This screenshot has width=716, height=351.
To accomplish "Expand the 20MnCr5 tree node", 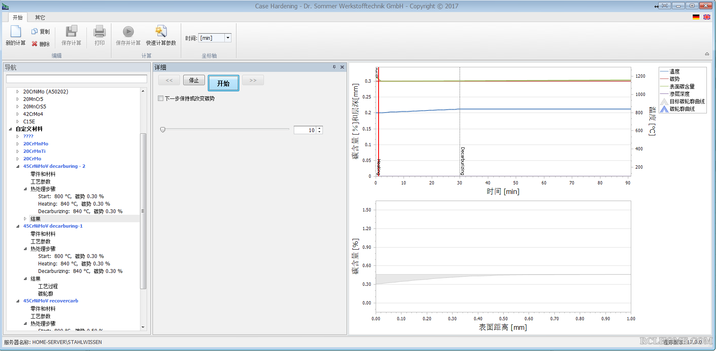I will click(x=17, y=99).
